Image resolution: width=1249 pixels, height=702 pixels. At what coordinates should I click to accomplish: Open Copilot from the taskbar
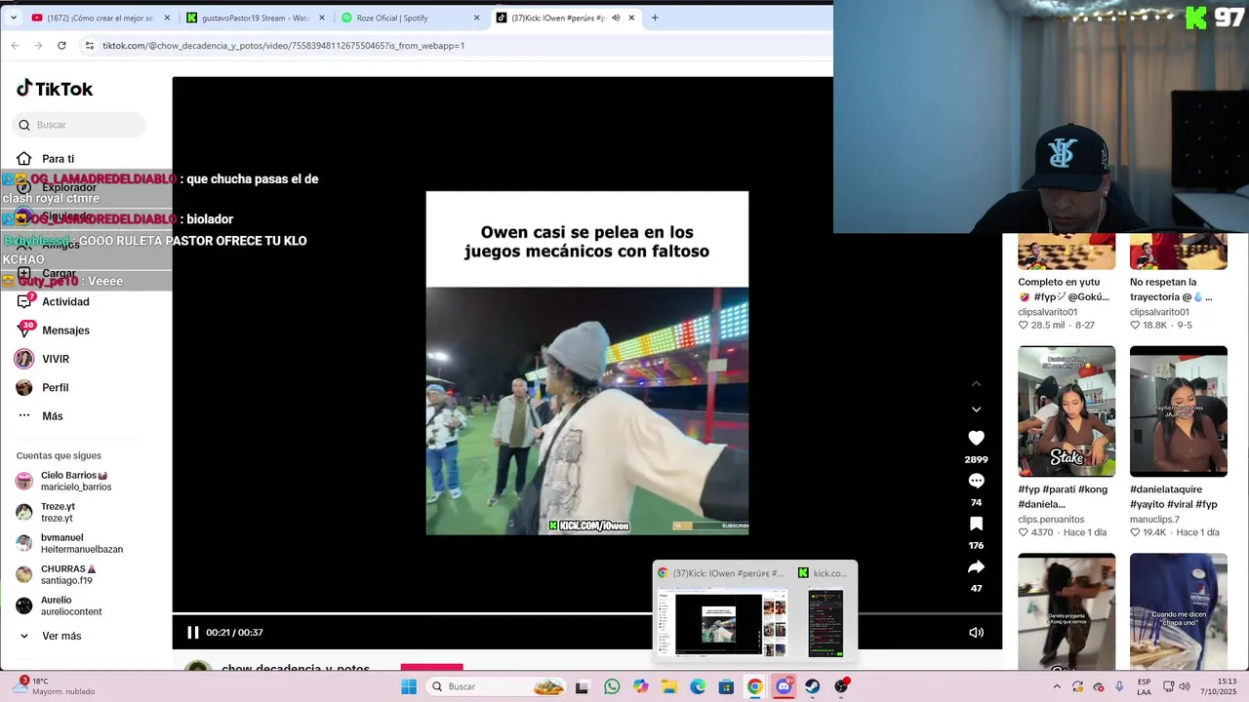(640, 686)
